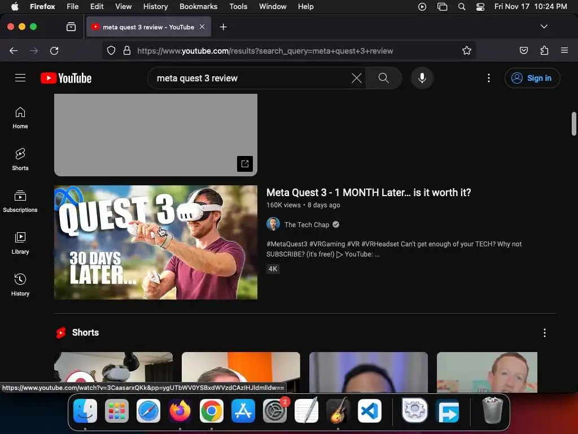
Task: Open the Firefox app menu
Action: tap(42, 6)
